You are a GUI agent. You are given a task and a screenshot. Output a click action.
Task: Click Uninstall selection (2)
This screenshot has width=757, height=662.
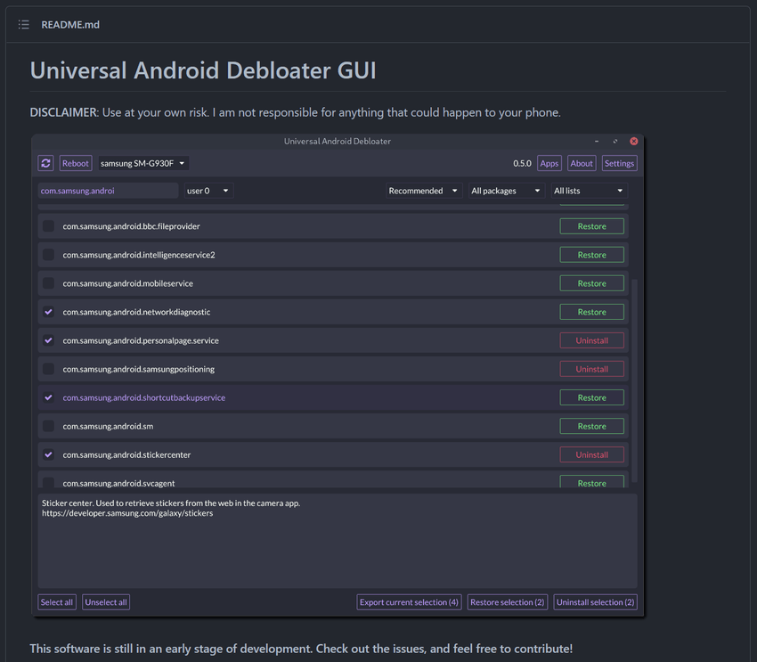[x=595, y=602]
